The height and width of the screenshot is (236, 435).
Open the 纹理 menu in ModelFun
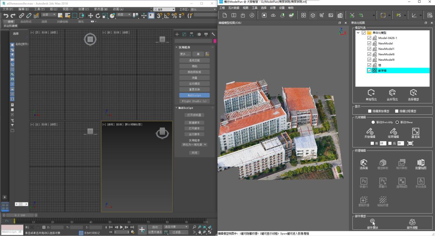tap(273, 8)
